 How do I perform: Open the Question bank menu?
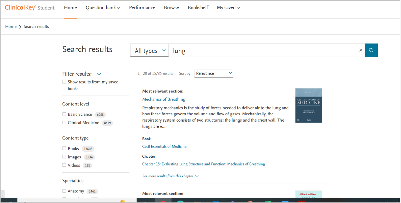tap(103, 8)
